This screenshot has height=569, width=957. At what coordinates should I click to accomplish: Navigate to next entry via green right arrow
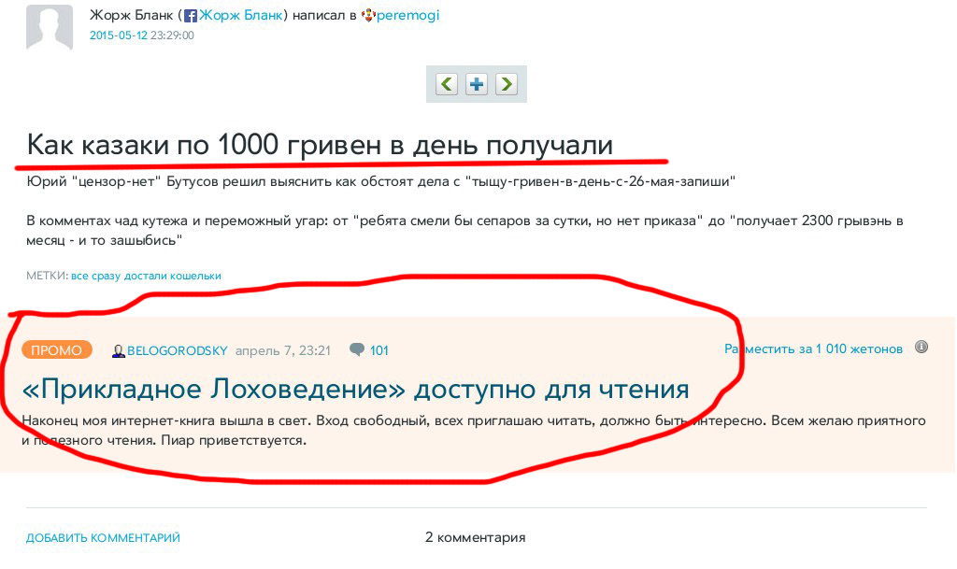(x=507, y=83)
